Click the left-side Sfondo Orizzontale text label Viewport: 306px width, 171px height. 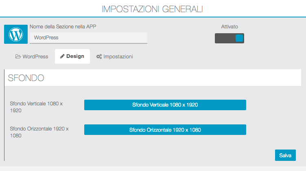pyautogui.click(x=39, y=132)
